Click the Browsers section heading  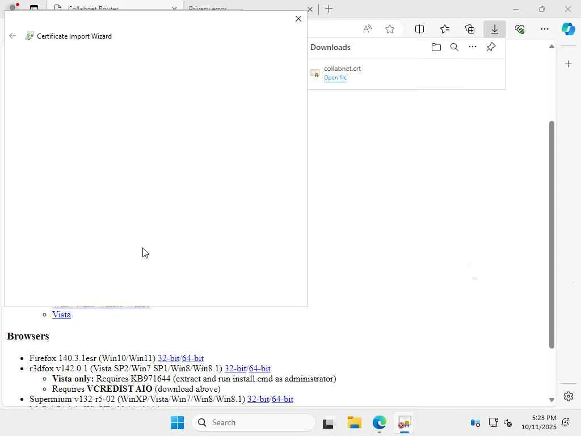[28, 336]
